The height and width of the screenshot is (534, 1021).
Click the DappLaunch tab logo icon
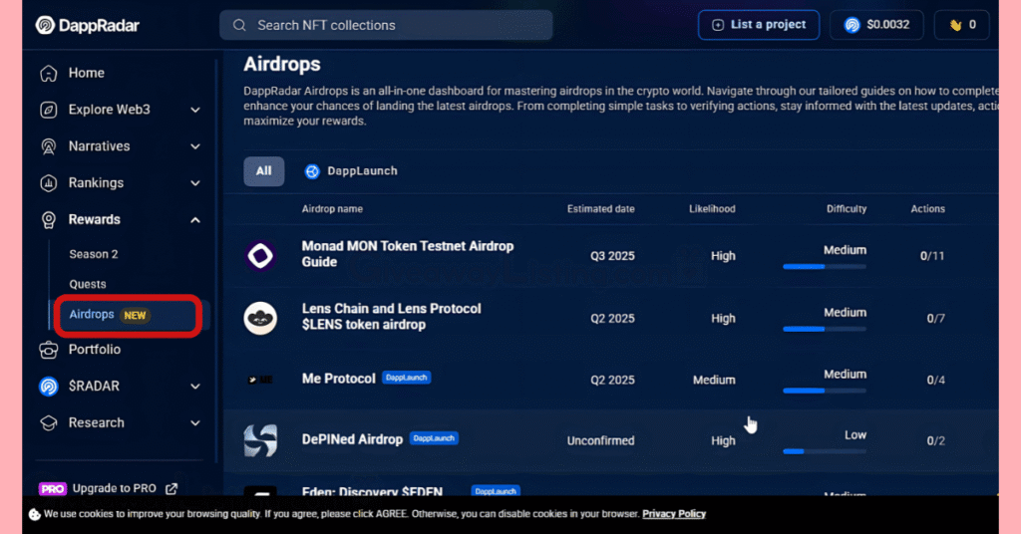click(x=312, y=171)
